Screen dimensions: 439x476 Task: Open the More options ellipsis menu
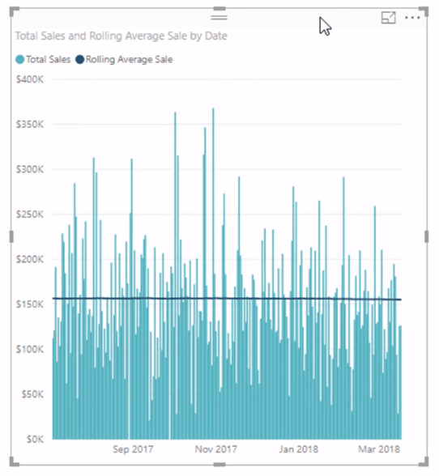(x=412, y=18)
